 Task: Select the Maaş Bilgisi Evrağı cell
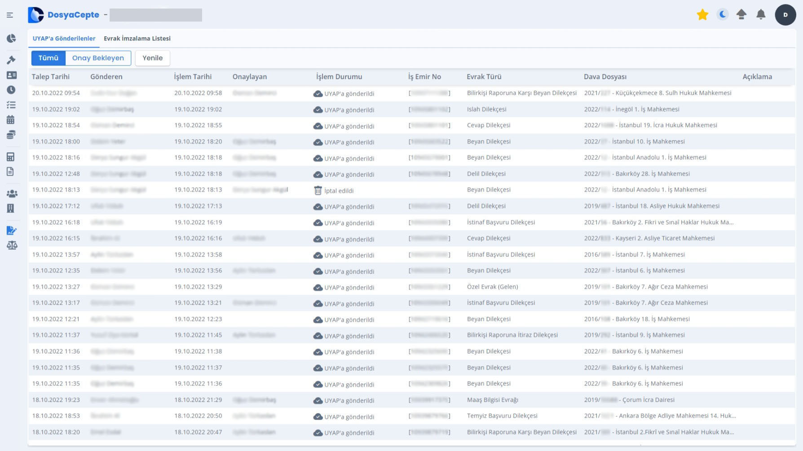pyautogui.click(x=493, y=400)
